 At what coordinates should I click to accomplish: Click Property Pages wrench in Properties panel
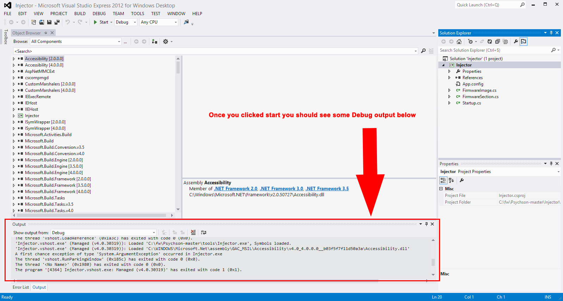462,180
